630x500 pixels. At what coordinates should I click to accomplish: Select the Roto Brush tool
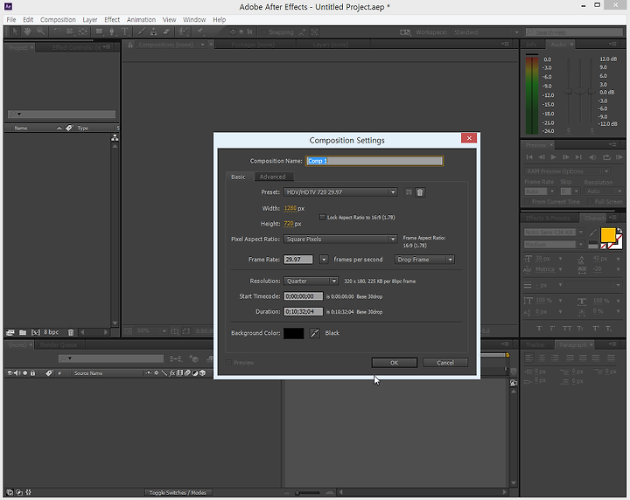(183, 31)
